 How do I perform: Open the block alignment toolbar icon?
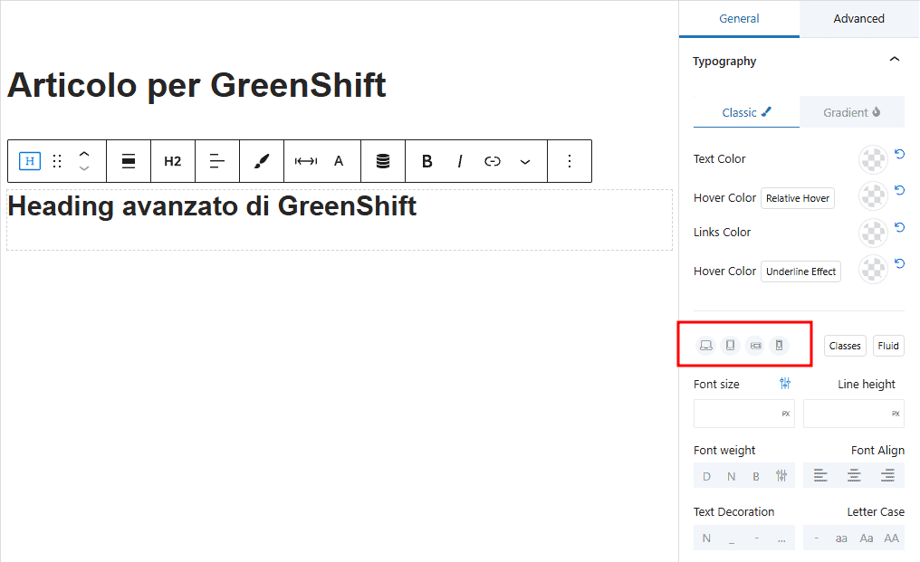(x=129, y=161)
